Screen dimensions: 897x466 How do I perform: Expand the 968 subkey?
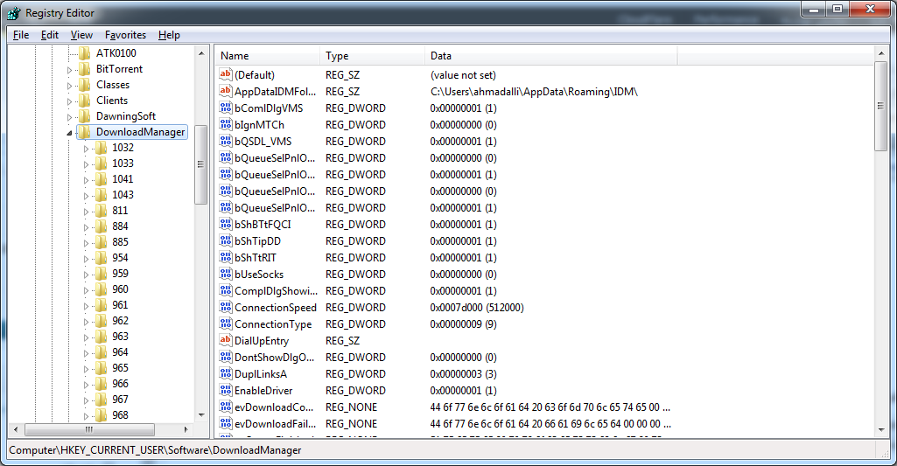pyautogui.click(x=87, y=416)
